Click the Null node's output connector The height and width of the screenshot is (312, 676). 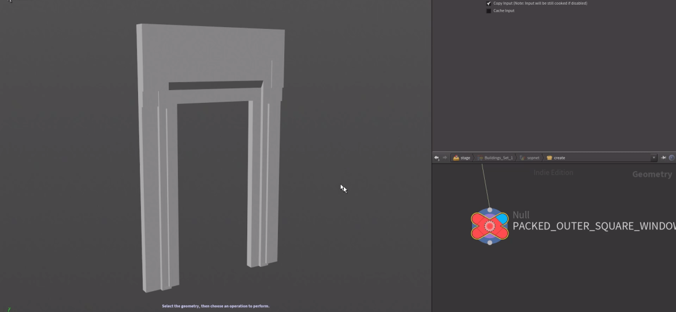[490, 243]
